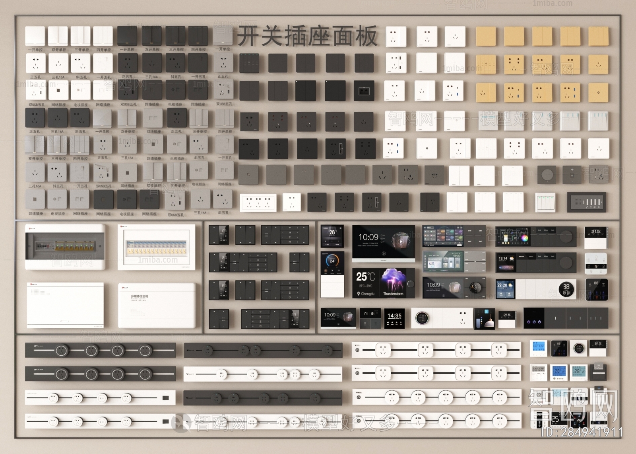Tap the panel with three purple power icons
The height and width of the screenshot is (454, 636).
pos(534,318)
